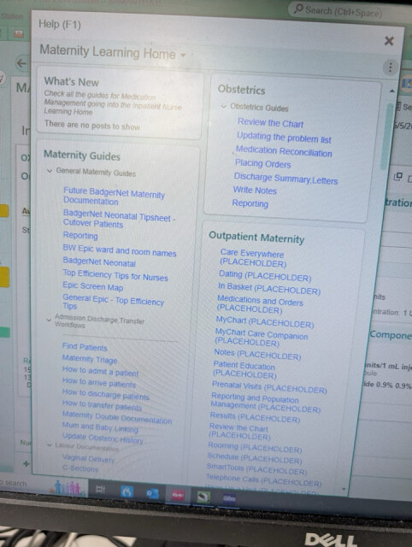The width and height of the screenshot is (412, 547).
Task: Open Dating (PLACEHOLDER) link
Action: coord(265,275)
